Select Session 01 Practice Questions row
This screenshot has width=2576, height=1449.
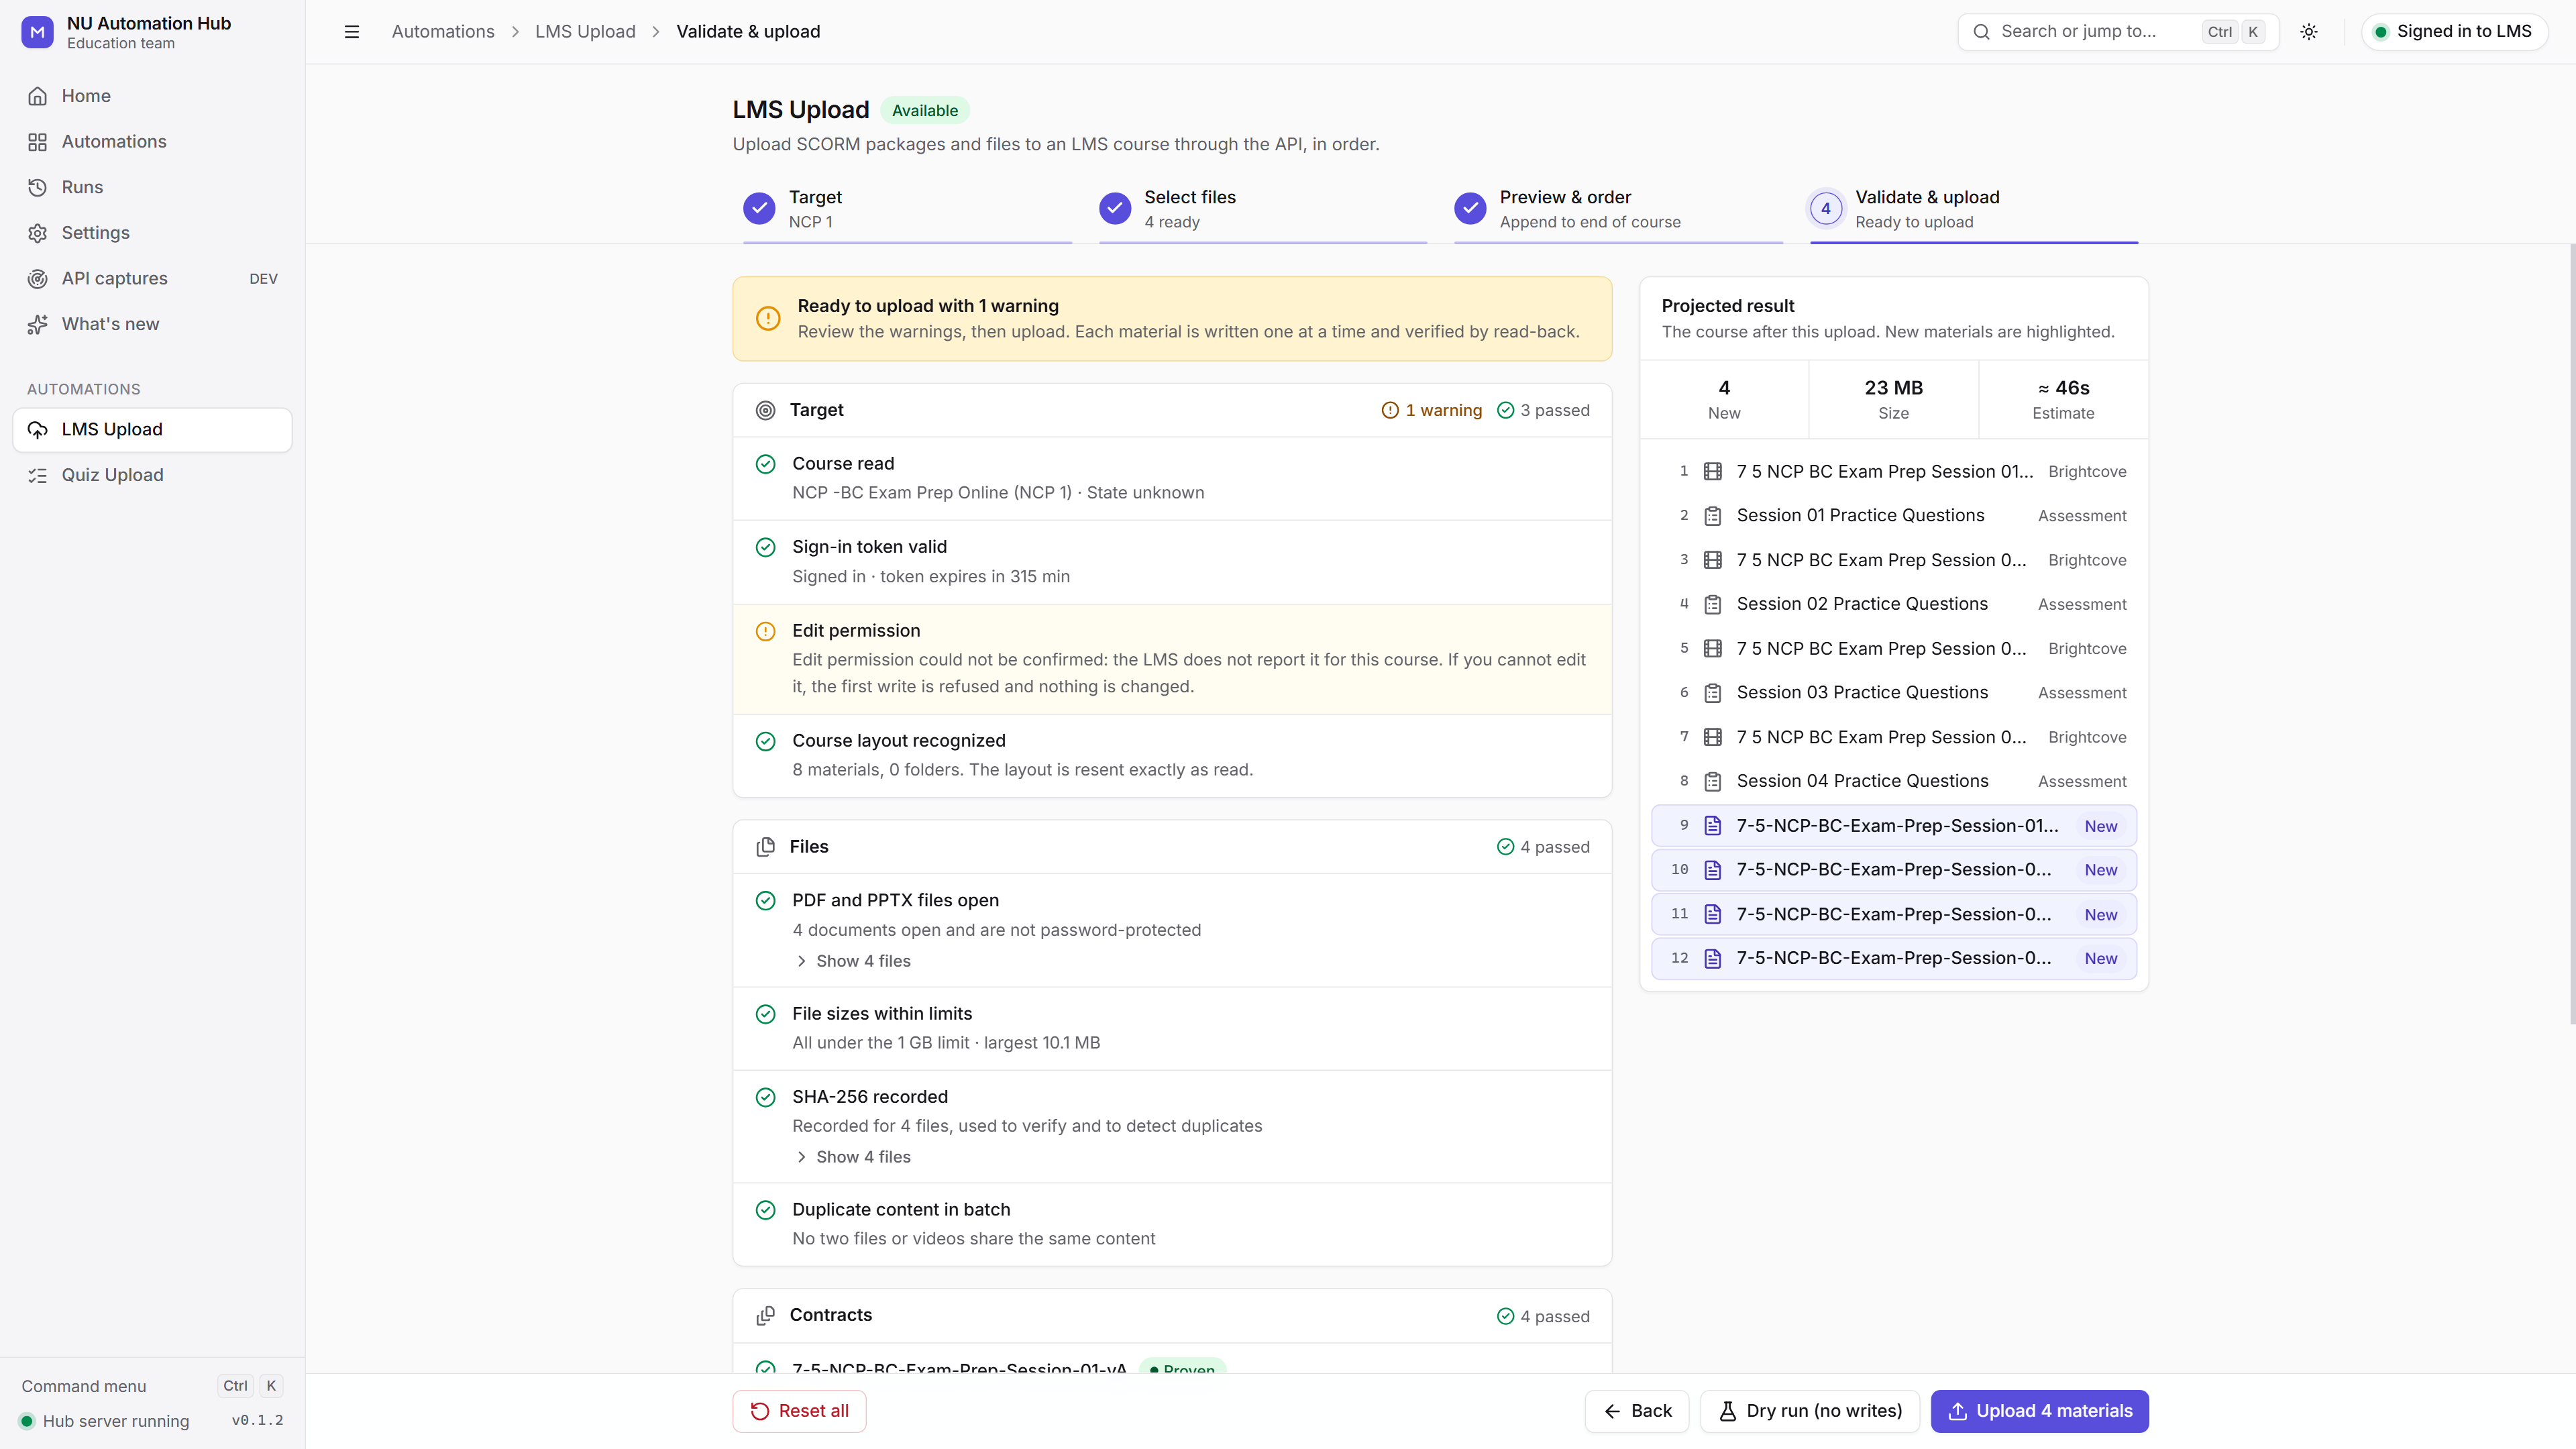pyautogui.click(x=1893, y=516)
